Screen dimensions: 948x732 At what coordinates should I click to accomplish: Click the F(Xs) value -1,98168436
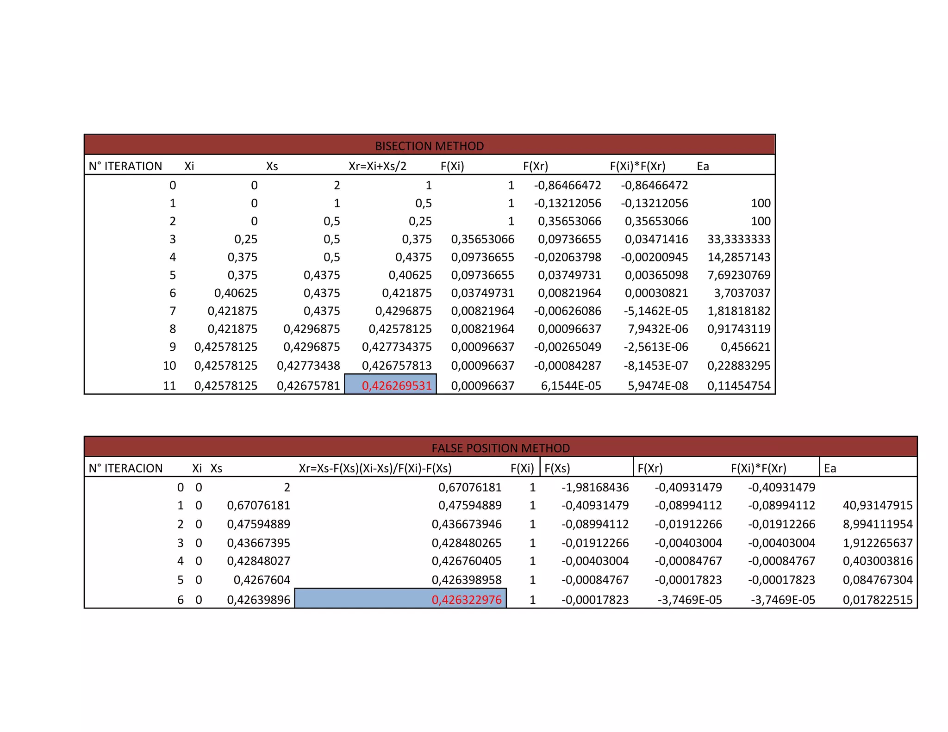coord(595,488)
